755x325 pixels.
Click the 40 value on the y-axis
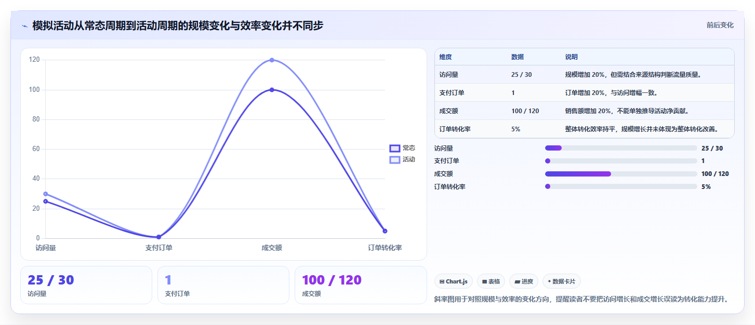click(x=36, y=179)
